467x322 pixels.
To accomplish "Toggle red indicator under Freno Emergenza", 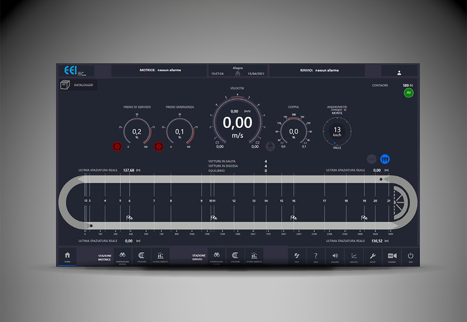I will [159, 146].
